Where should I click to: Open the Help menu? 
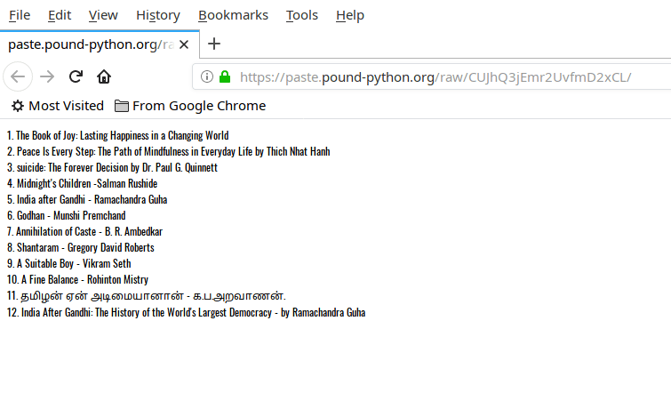tap(350, 15)
